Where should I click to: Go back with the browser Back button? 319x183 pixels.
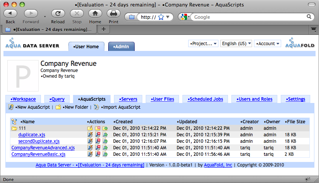point(10,13)
